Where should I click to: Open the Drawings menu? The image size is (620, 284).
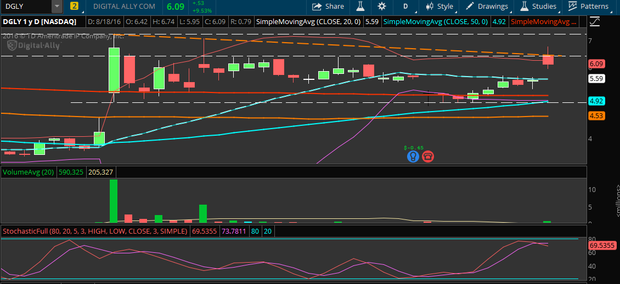tap(487, 7)
